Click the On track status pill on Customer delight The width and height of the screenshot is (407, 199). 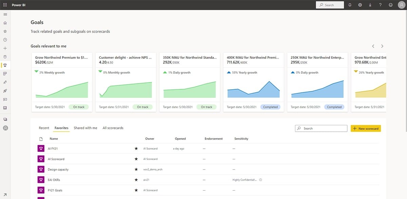click(143, 107)
